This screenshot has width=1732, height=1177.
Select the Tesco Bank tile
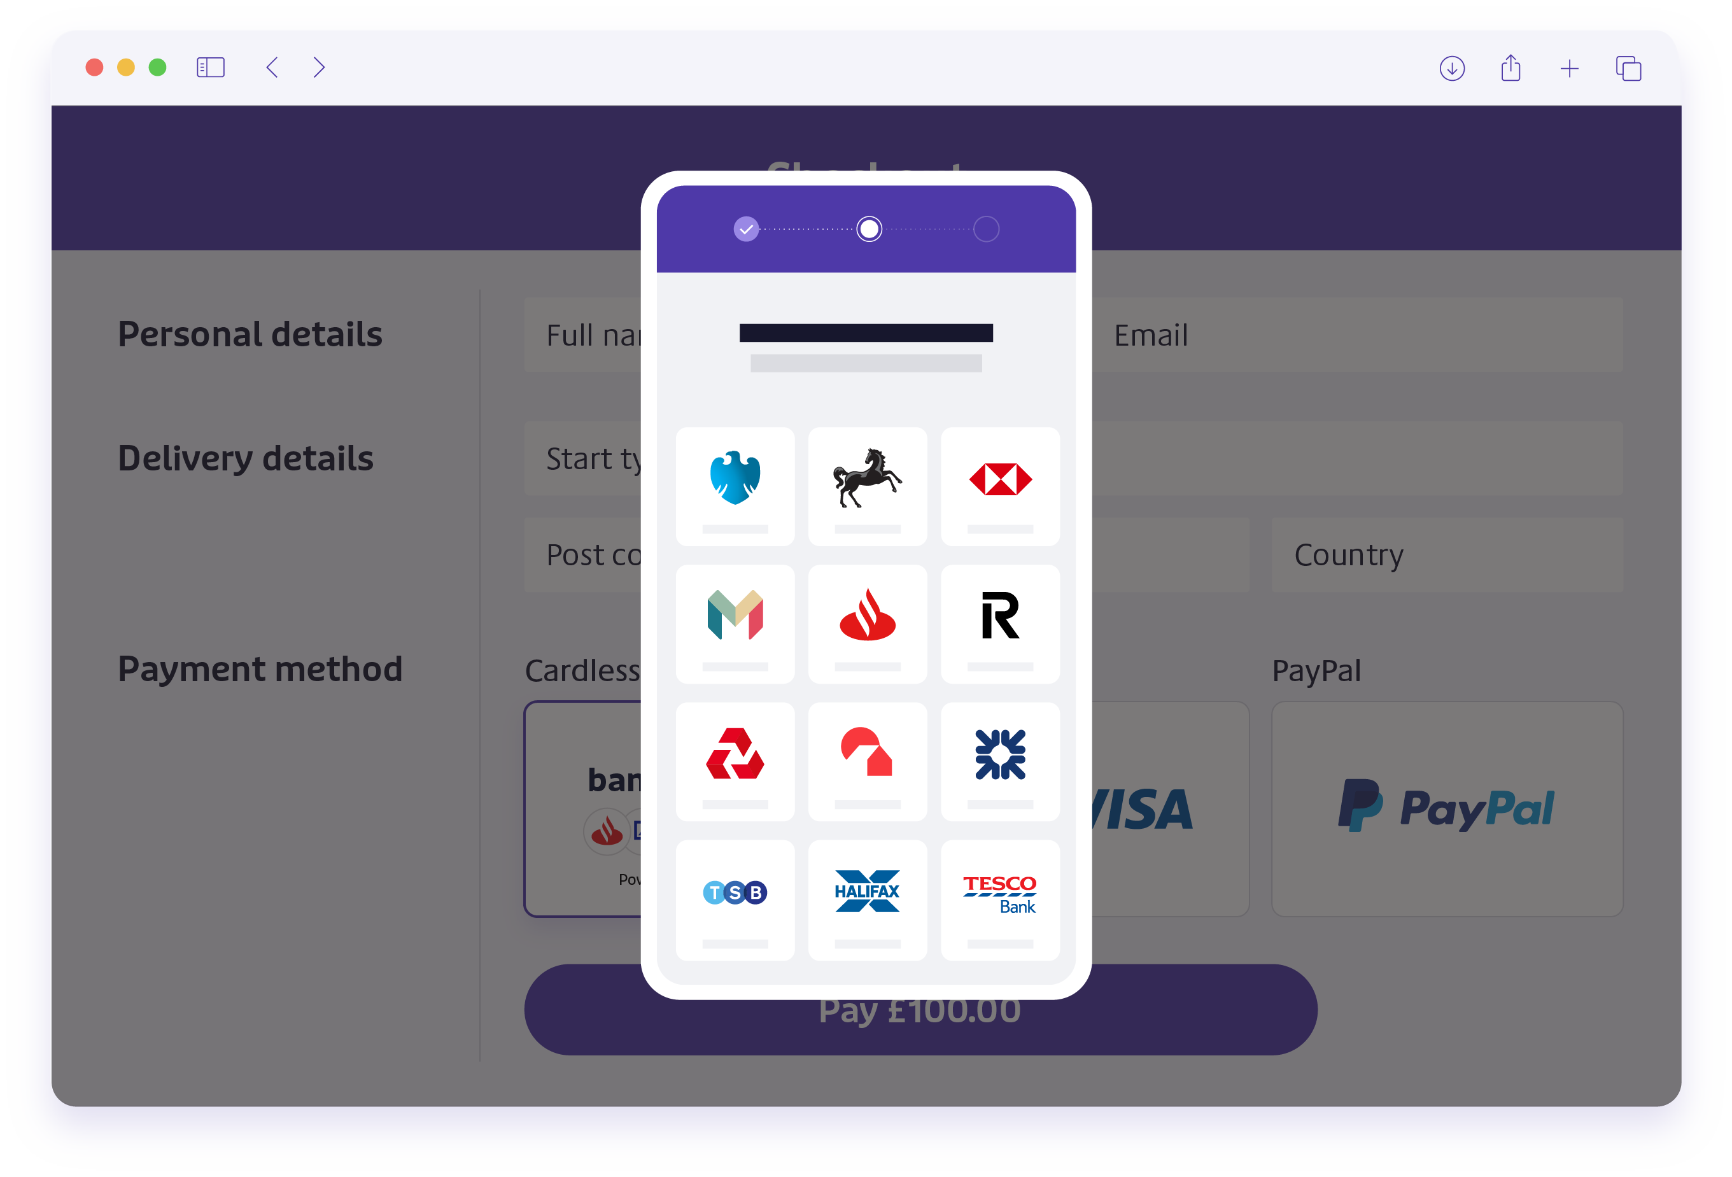pyautogui.click(x=1000, y=901)
